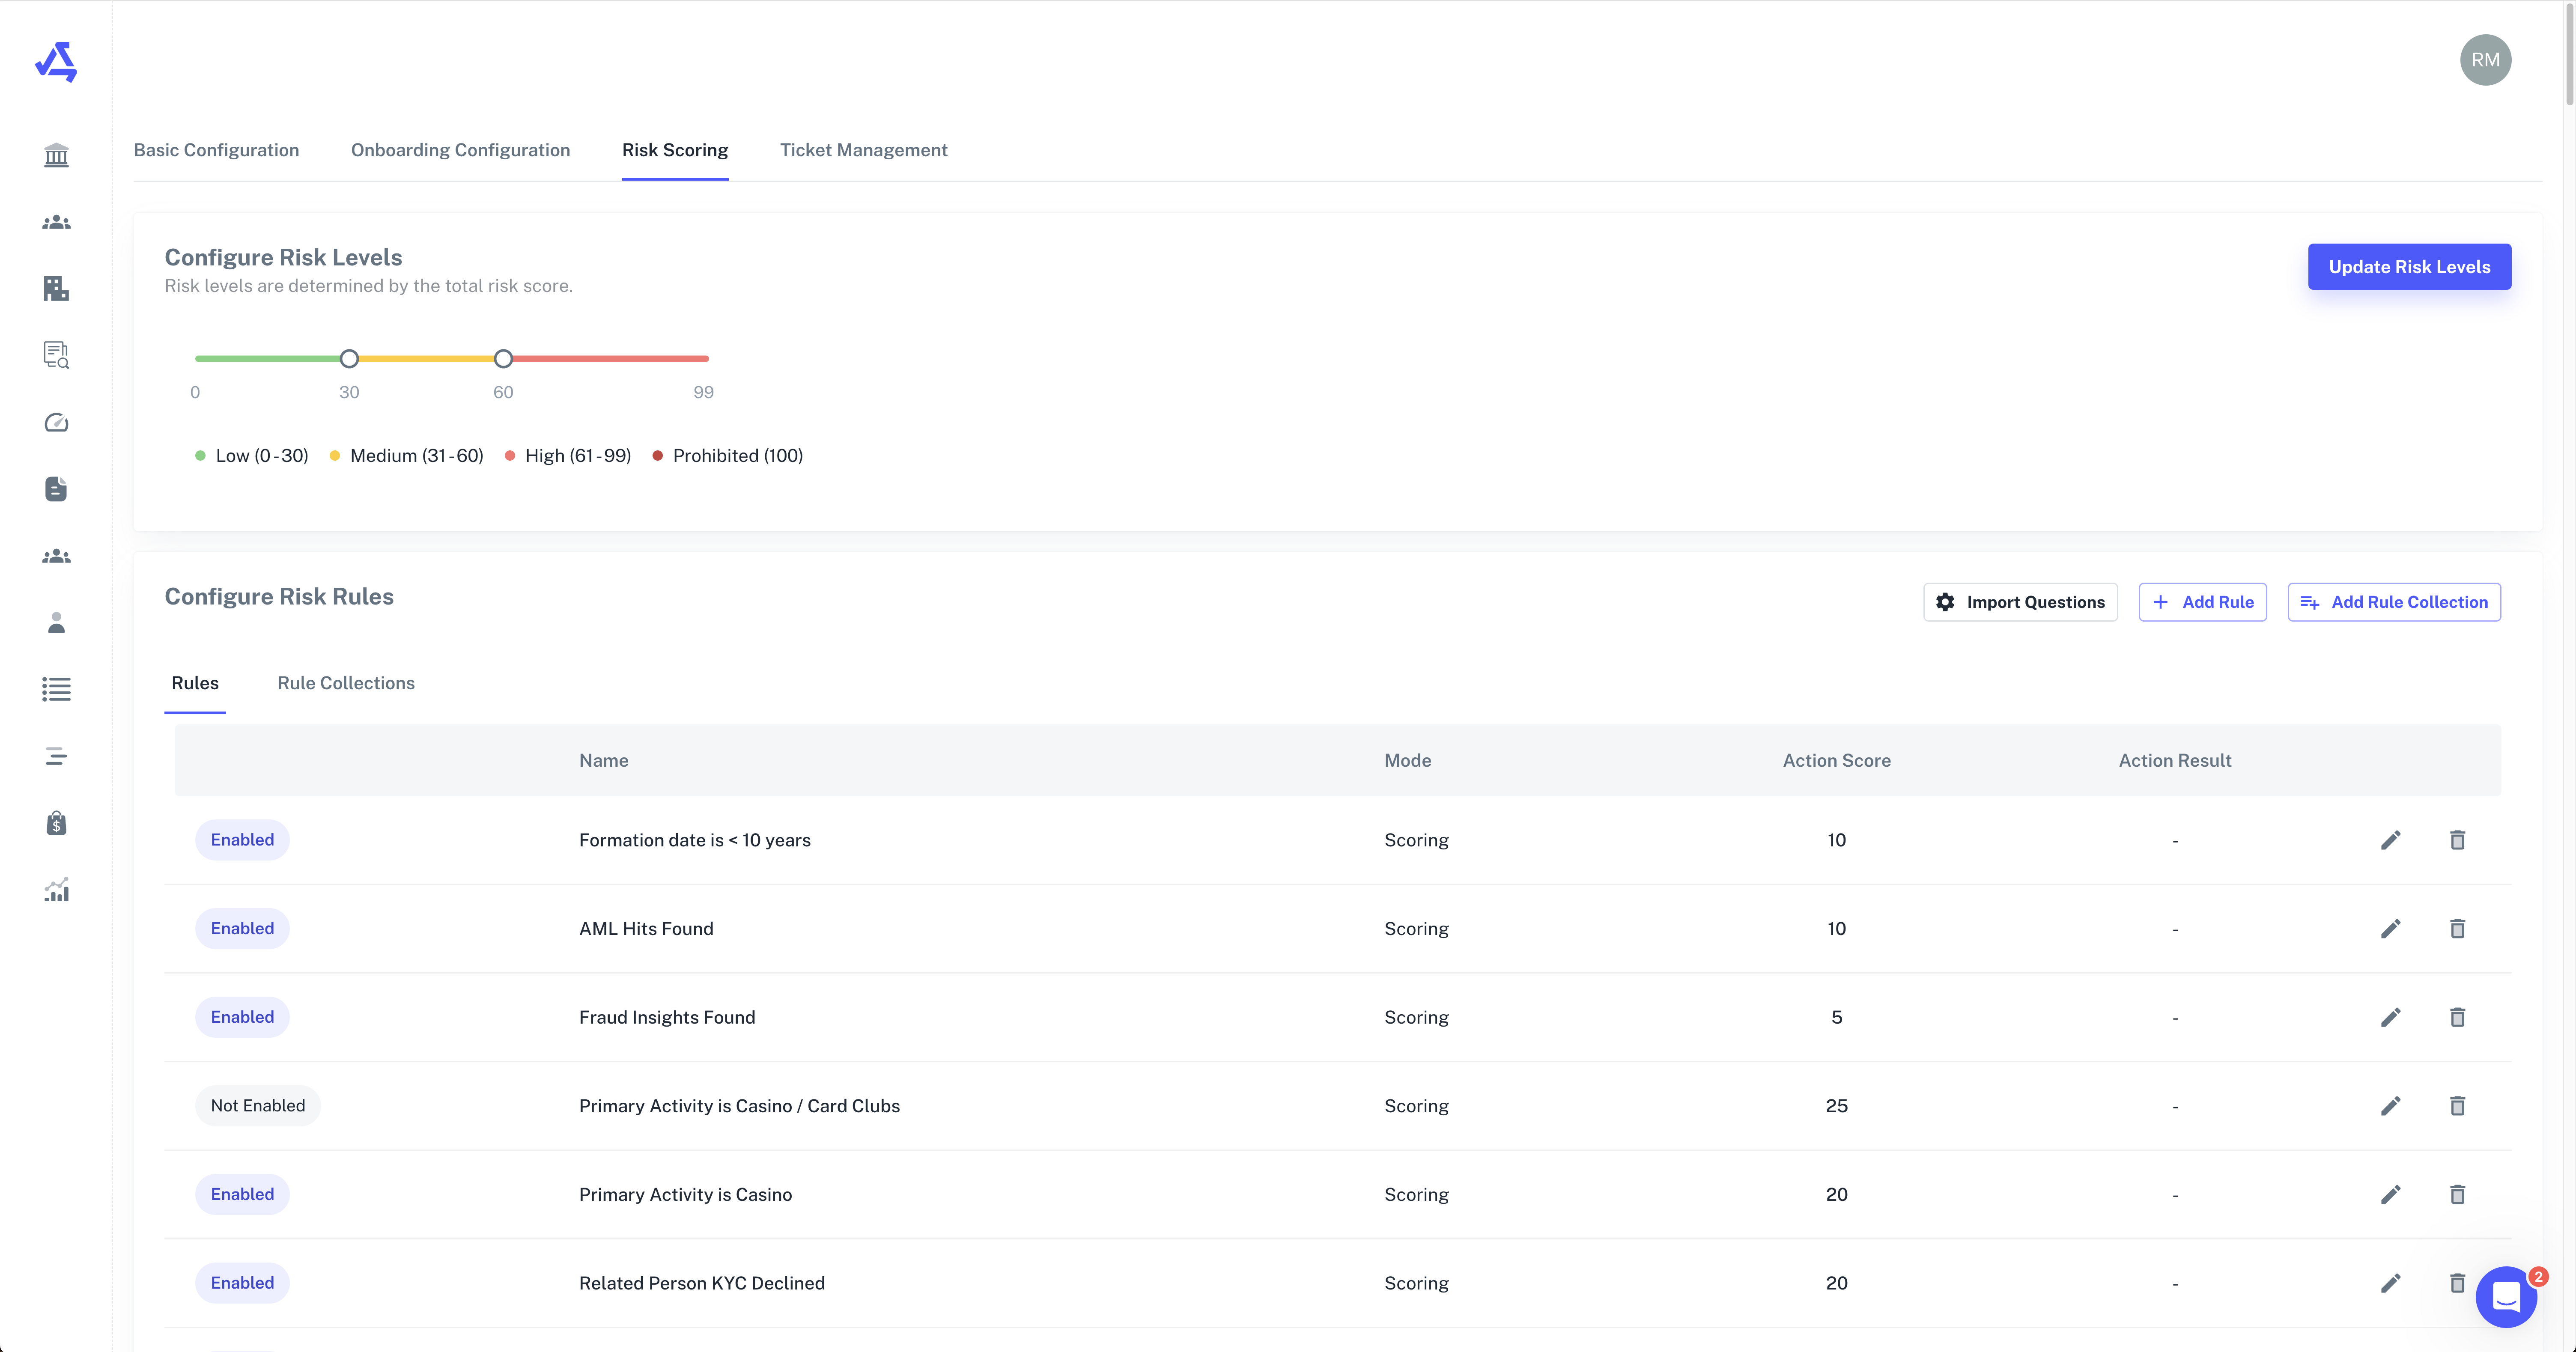Image resolution: width=2576 pixels, height=1352 pixels.
Task: Open the bank institution sidebar icon
Action: (56, 155)
